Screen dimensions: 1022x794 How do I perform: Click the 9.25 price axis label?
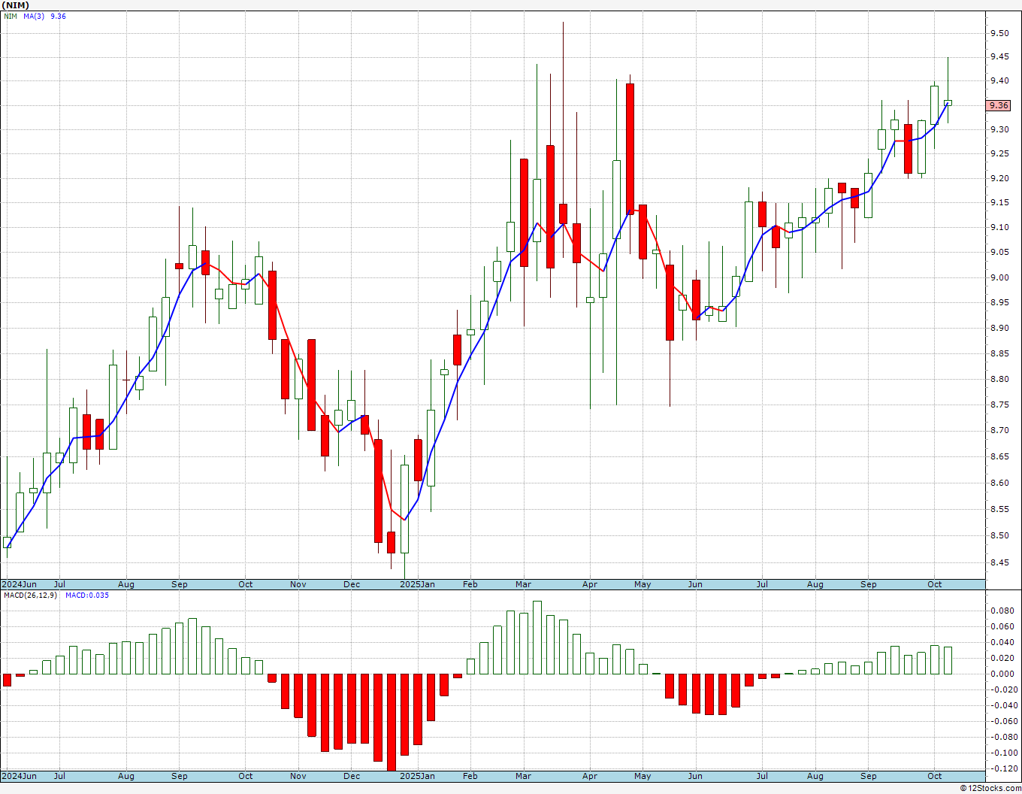[999, 154]
